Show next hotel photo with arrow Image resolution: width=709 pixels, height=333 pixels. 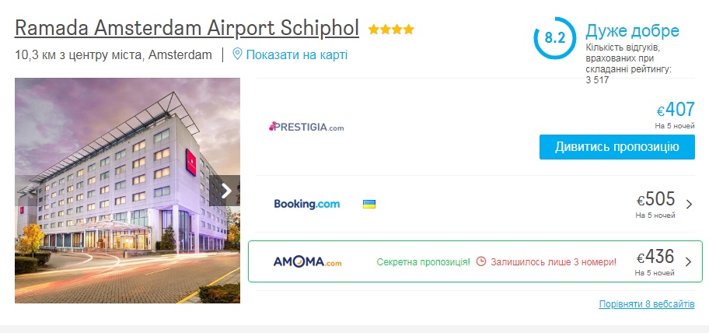[226, 191]
